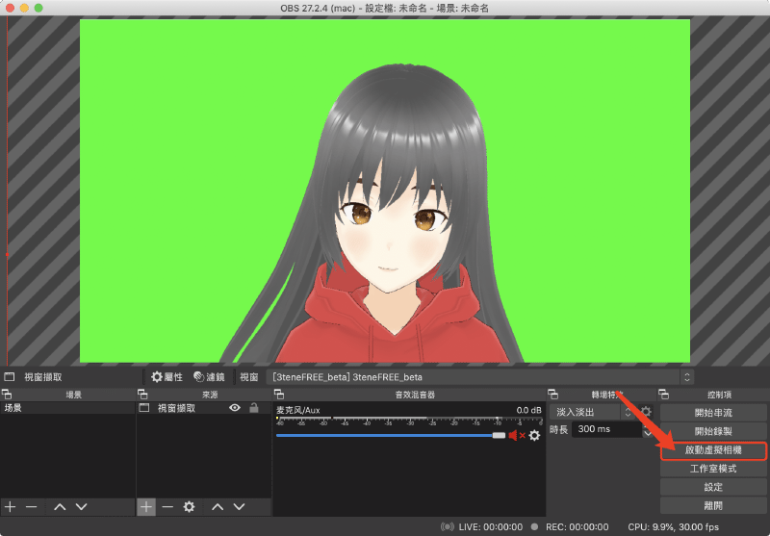Click the REC: 00:00:00 timer text
Screen dimensions: 770x536
(x=577, y=527)
